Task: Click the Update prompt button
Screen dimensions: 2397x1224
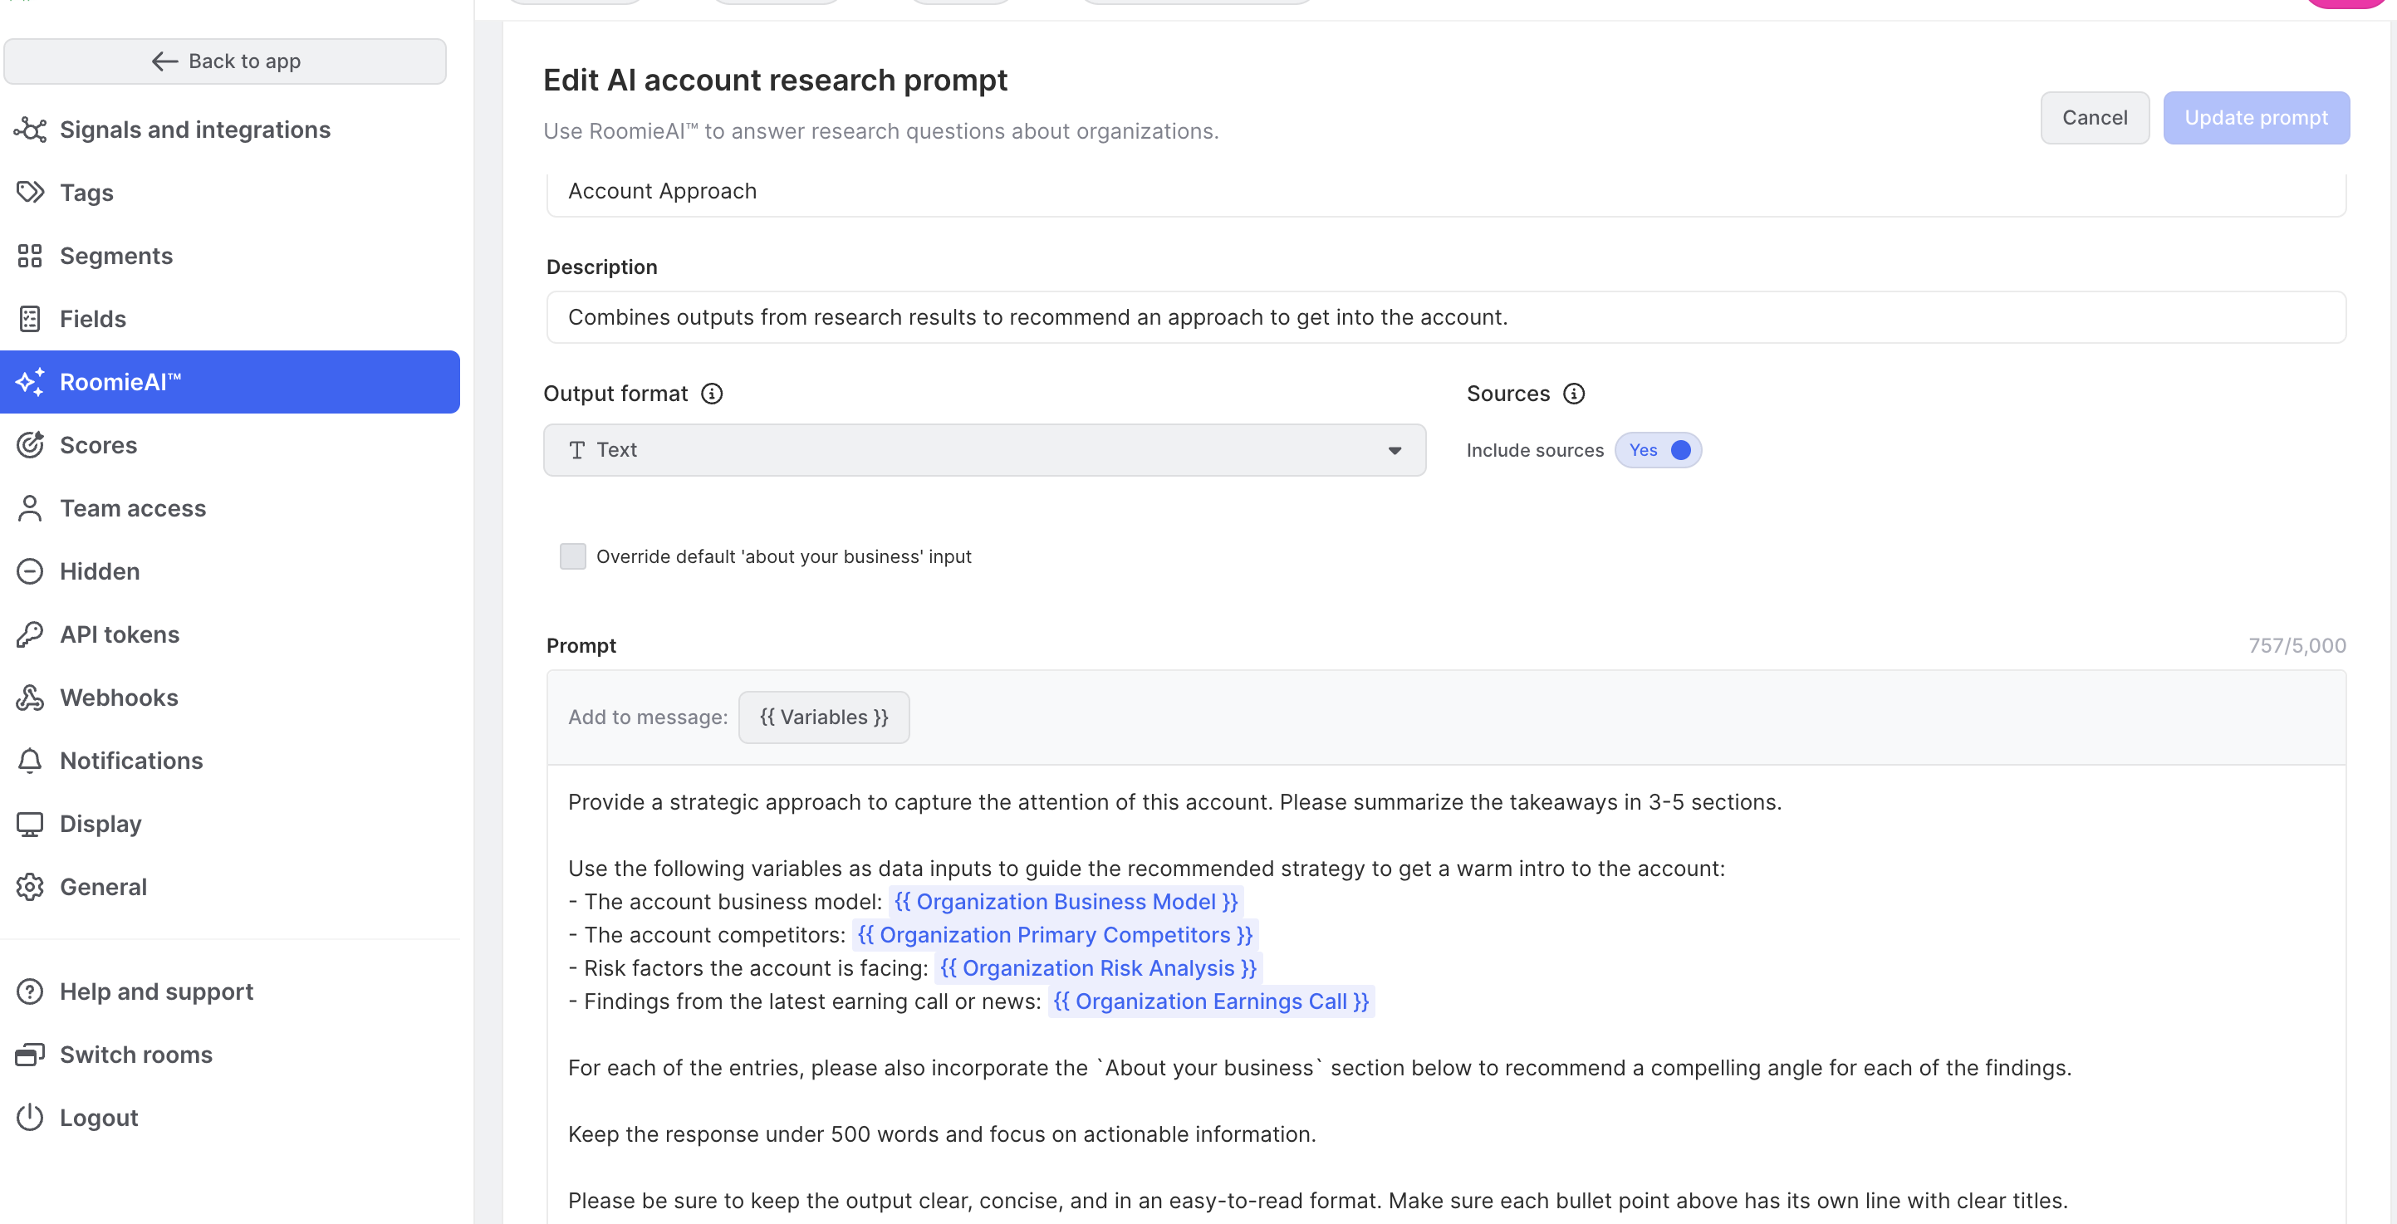Action: point(2256,118)
